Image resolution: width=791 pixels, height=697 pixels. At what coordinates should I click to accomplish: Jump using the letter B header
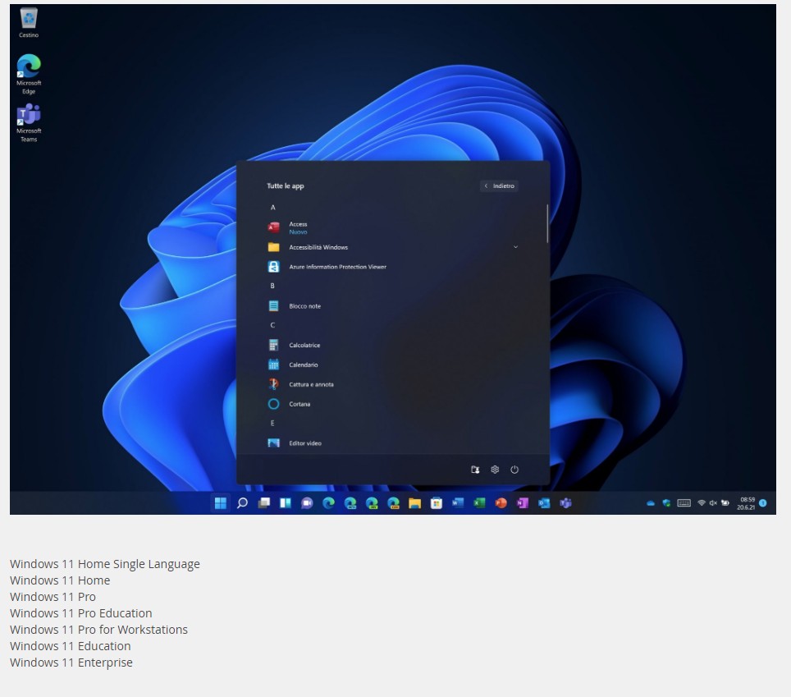(272, 286)
